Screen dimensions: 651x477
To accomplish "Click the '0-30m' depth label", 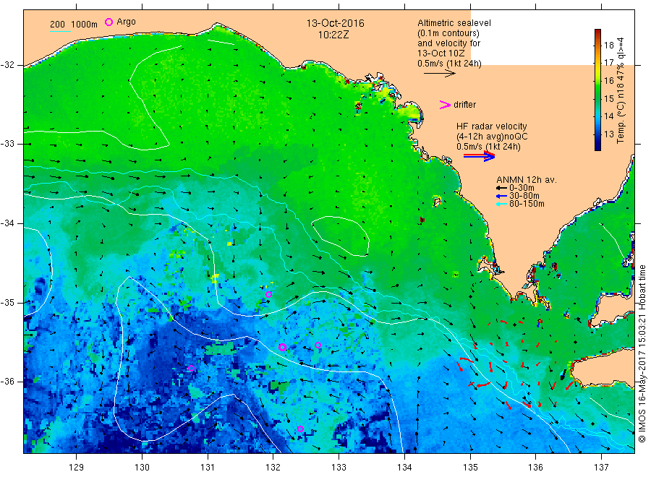I will click(522, 188).
